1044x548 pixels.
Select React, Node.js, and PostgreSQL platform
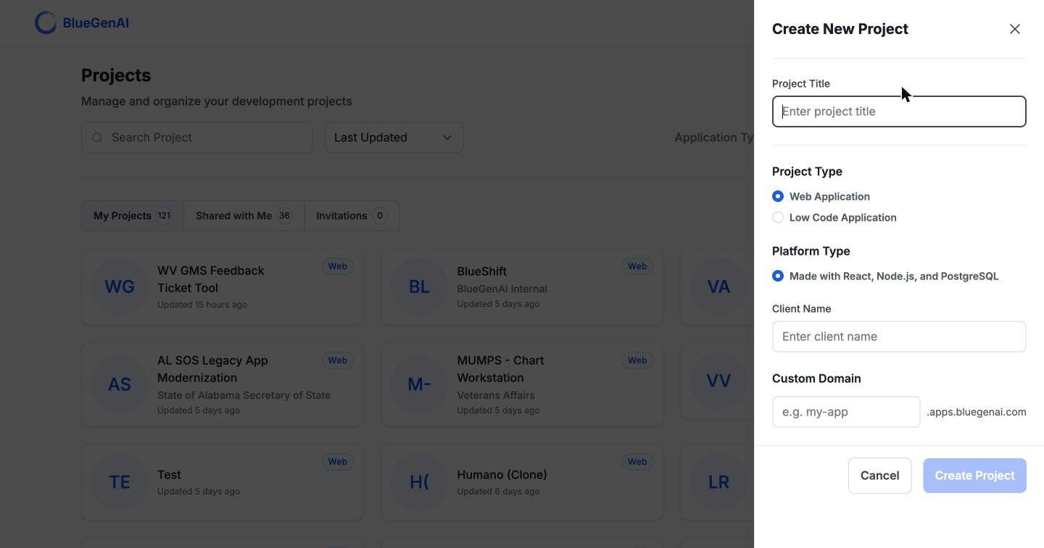pos(778,276)
